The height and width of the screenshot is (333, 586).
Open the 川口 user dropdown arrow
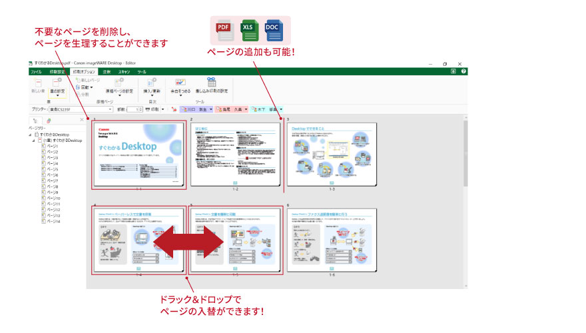click(211, 109)
